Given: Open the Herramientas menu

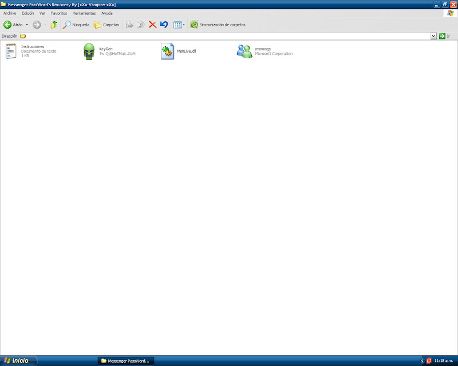Looking at the screenshot, I should pyautogui.click(x=84, y=13).
